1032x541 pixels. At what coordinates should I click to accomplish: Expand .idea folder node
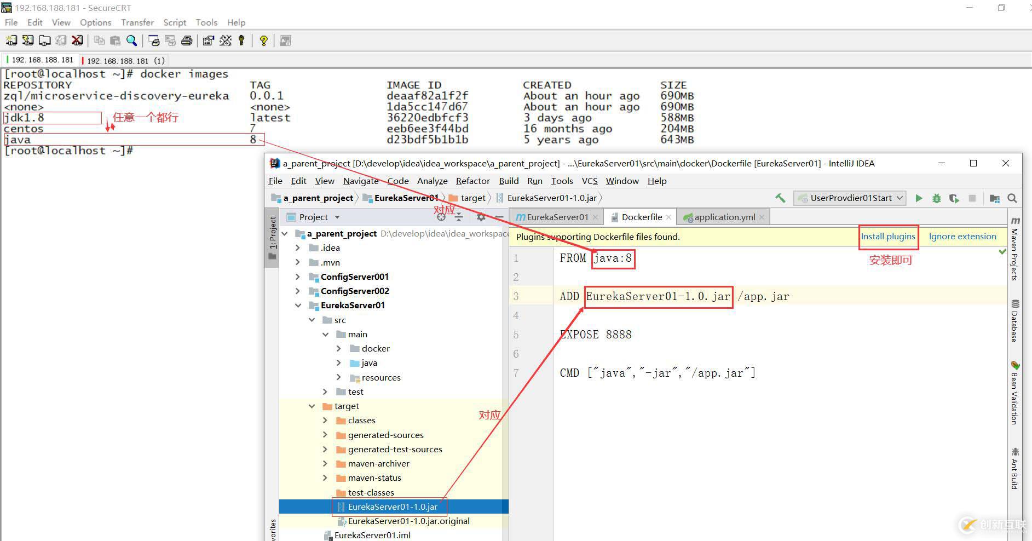tap(298, 248)
